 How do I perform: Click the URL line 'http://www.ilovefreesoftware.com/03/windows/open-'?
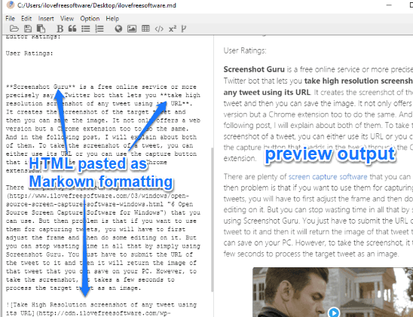98,196
